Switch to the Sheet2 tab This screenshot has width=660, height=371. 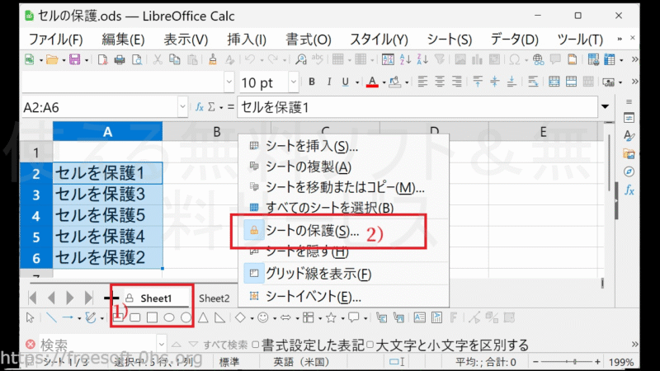(214, 298)
